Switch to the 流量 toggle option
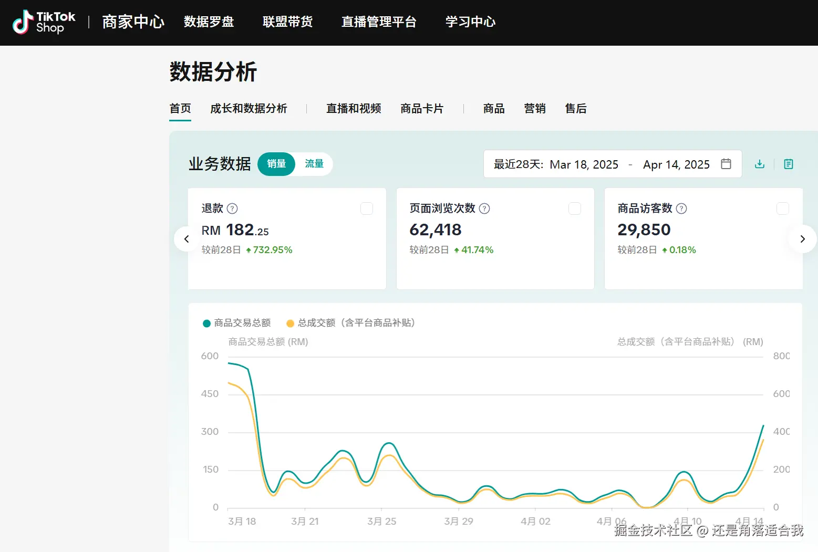Image resolution: width=818 pixels, height=552 pixels. coord(314,164)
